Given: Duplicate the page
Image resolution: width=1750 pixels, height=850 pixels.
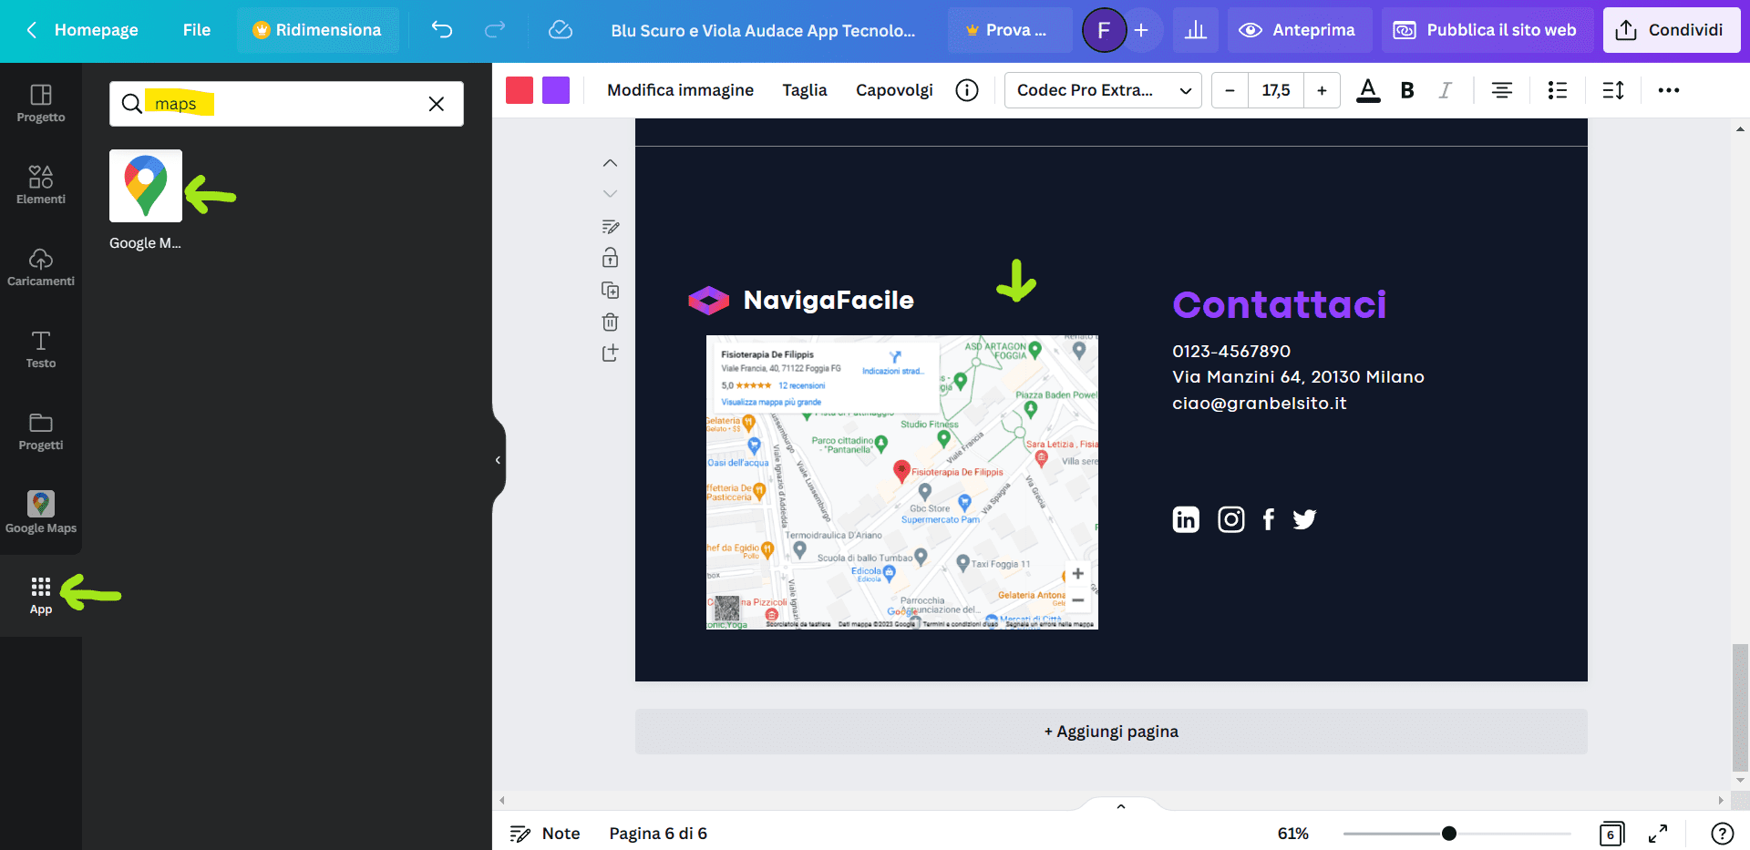Looking at the screenshot, I should tap(611, 290).
